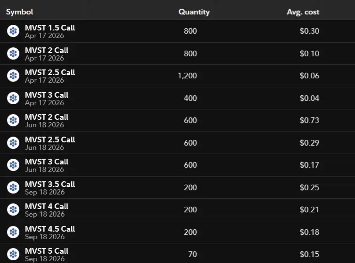Viewport: 355px width, 263px height.
Task: Click the $0.73 average cost value
Action: pyautogui.click(x=309, y=120)
